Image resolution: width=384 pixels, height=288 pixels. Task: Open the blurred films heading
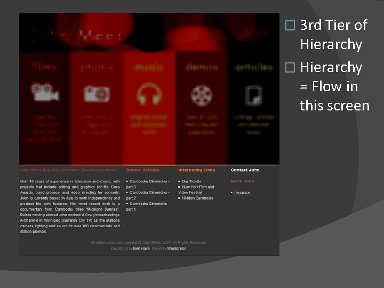44,67
